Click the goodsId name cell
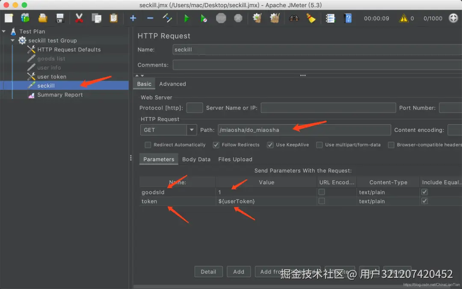 tap(178, 192)
